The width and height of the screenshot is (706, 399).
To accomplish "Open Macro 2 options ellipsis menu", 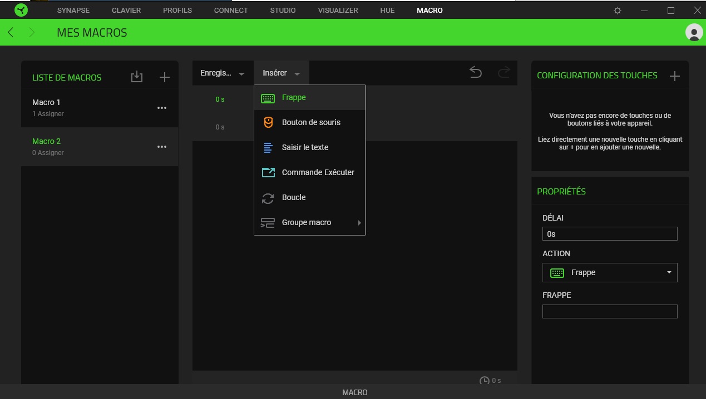I will tap(162, 147).
